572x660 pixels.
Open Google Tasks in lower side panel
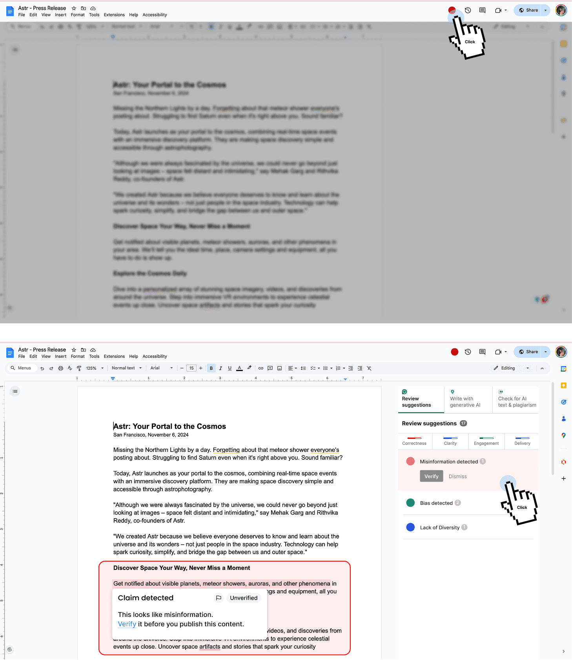[563, 402]
